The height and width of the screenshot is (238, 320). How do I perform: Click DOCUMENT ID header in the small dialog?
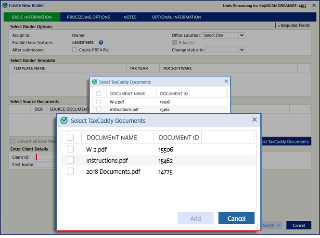[174, 94]
